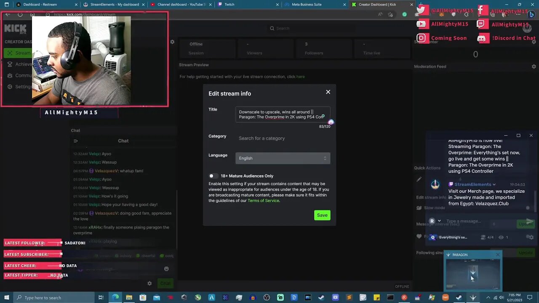Send message arrow in Restream chat
This screenshot has width=539, height=303.
530,222
